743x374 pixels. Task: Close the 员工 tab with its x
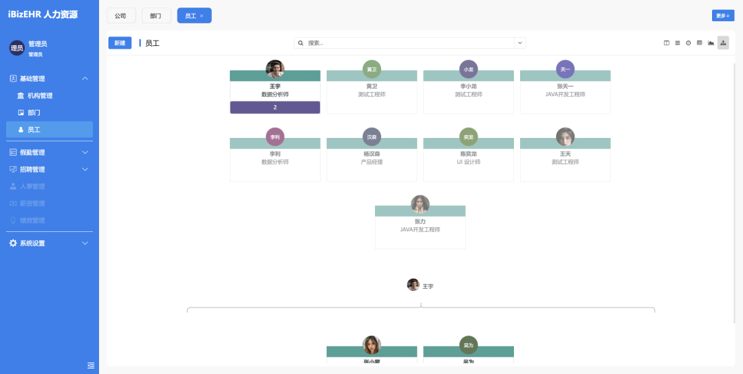tap(202, 16)
